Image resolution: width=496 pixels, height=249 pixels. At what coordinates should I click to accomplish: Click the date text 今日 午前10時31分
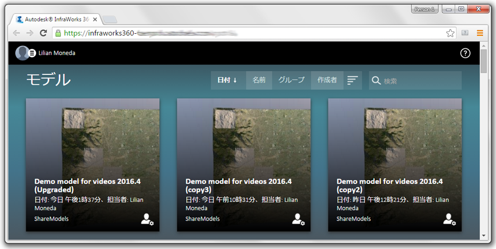(228, 200)
